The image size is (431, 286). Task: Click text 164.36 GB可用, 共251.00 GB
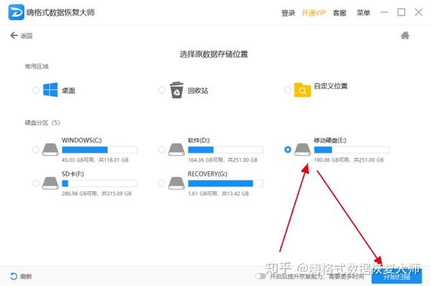(223, 160)
